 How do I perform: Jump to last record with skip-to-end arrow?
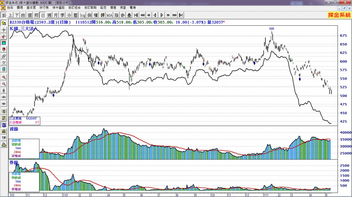[181, 15]
